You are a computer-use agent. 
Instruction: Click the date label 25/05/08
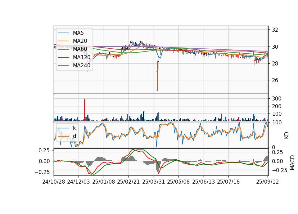(x=178, y=182)
